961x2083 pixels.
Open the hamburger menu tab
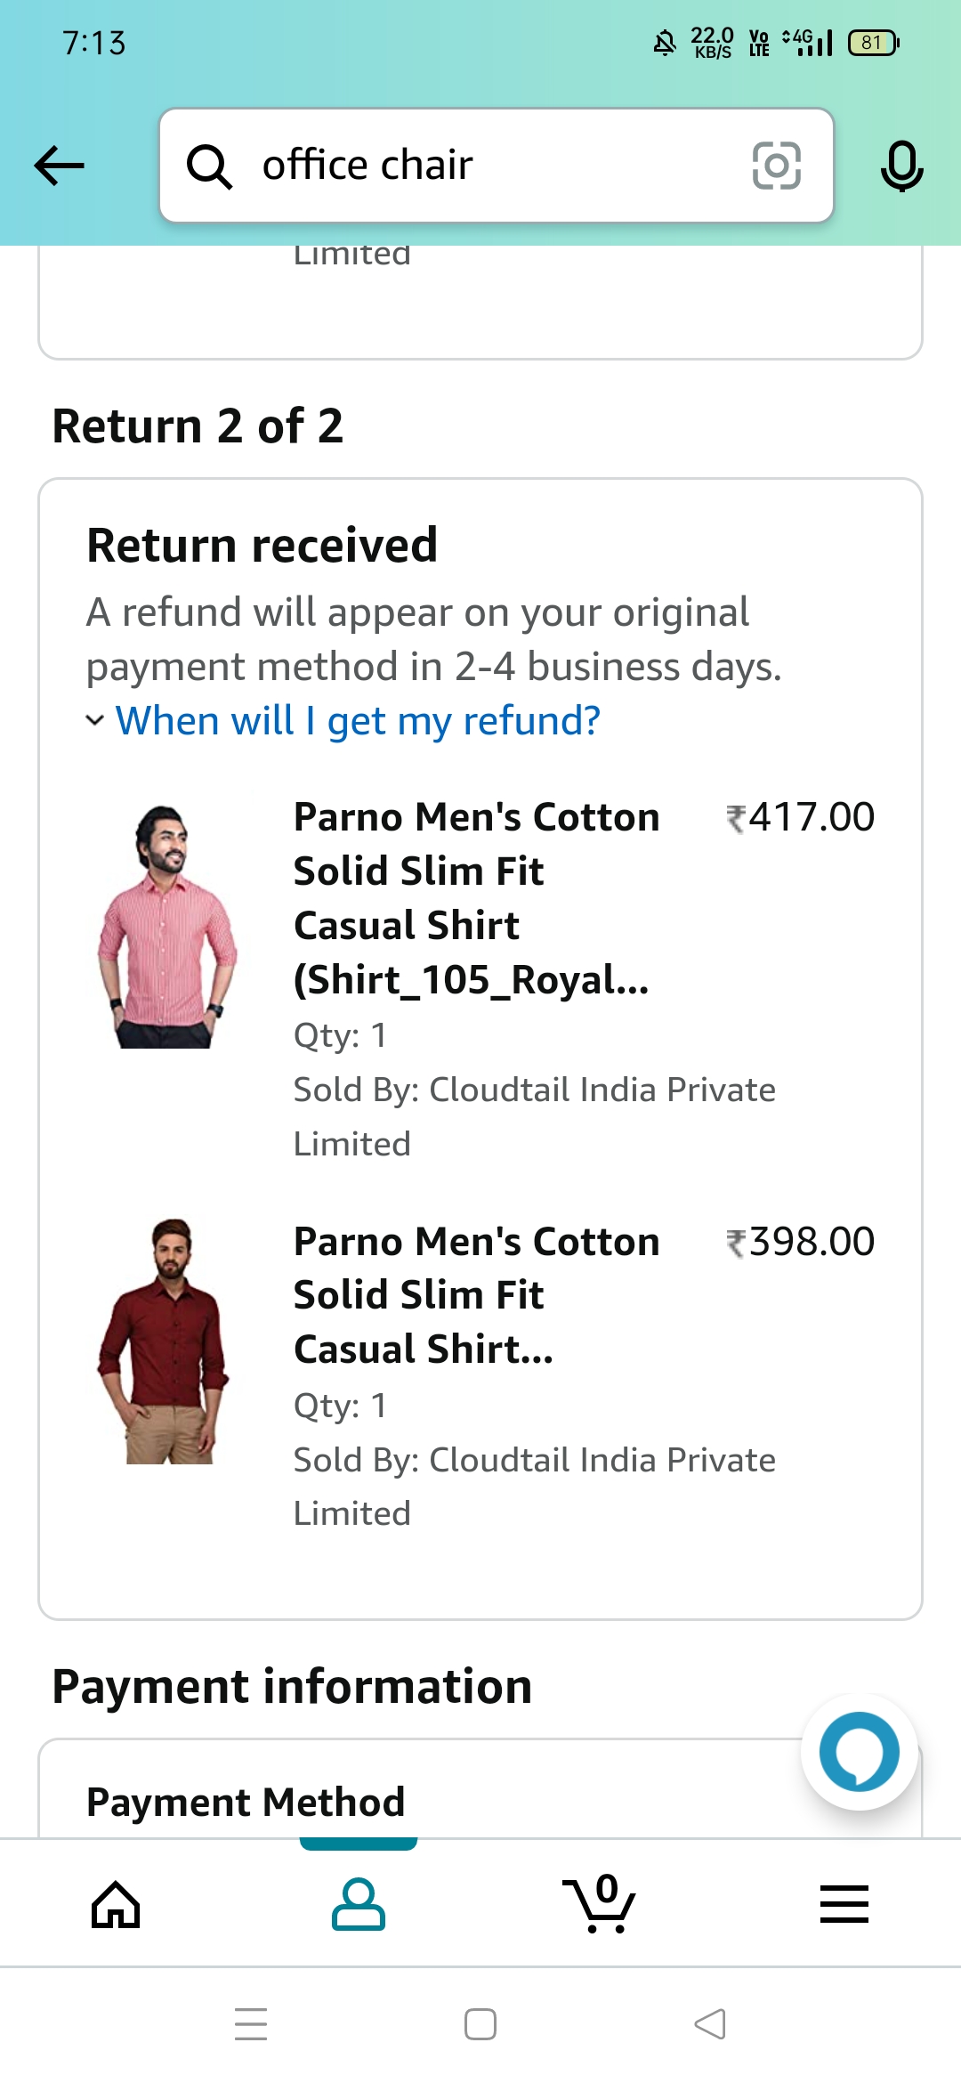[844, 1904]
